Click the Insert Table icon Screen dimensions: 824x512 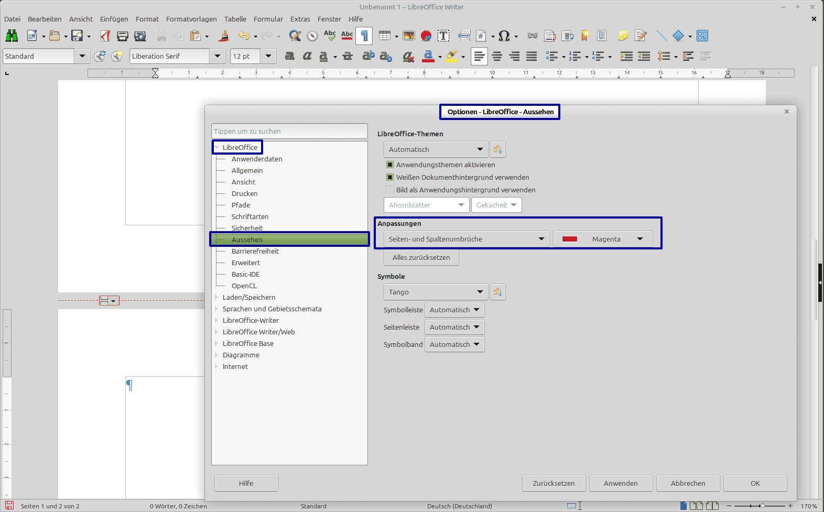(385, 36)
